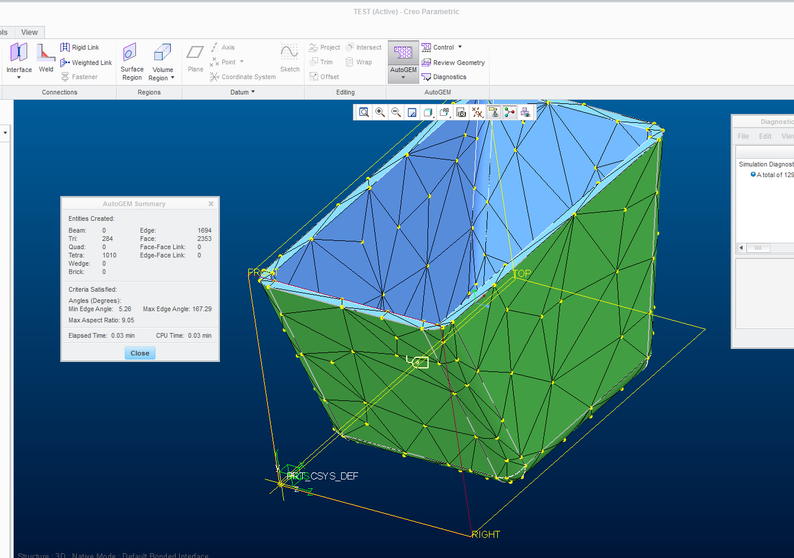
Task: Open the left panel dropdown arrow
Action: coord(5,133)
